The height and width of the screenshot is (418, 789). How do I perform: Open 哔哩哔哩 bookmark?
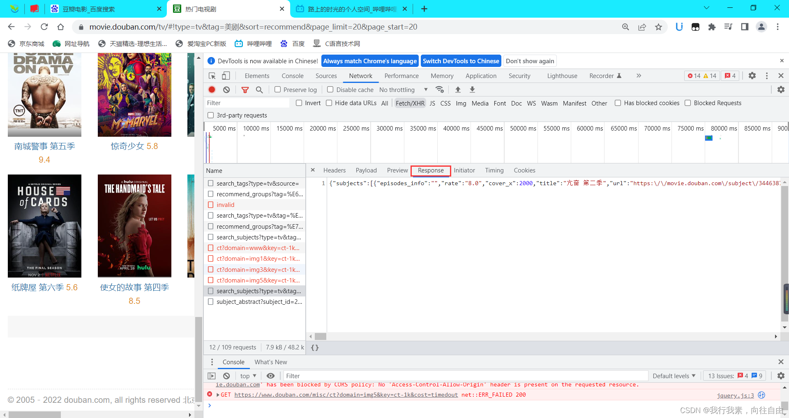(253, 44)
